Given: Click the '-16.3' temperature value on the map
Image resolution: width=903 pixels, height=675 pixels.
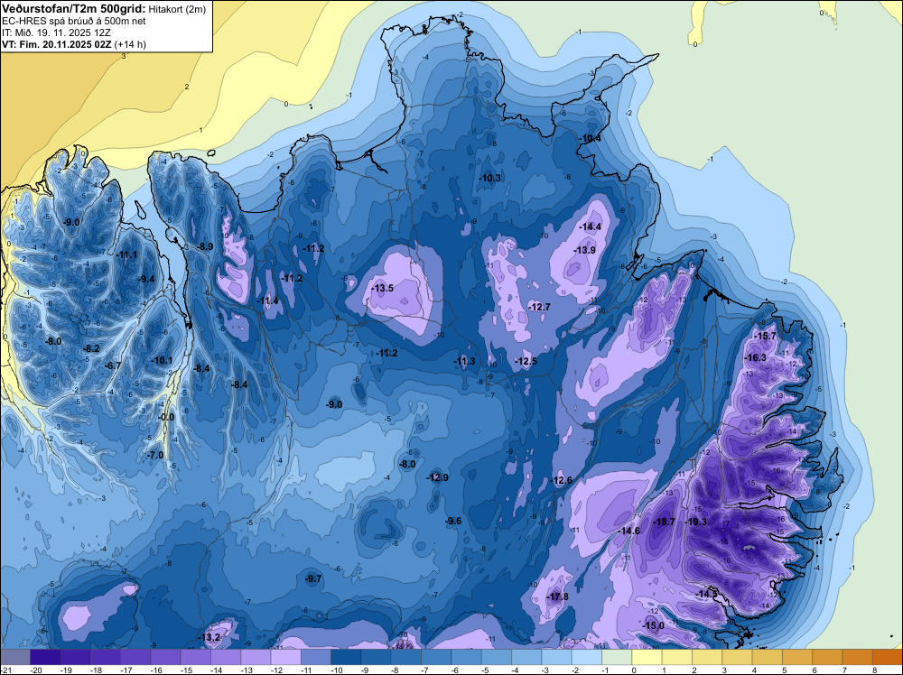Looking at the screenshot, I should pos(756,357).
